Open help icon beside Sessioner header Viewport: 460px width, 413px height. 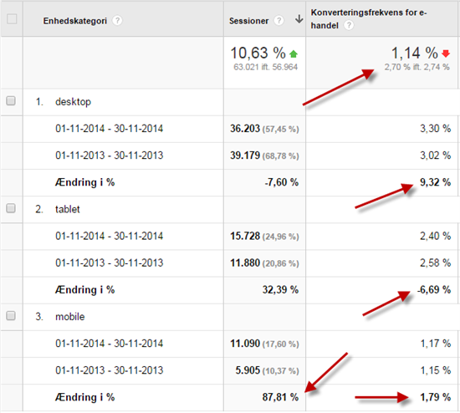click(279, 21)
